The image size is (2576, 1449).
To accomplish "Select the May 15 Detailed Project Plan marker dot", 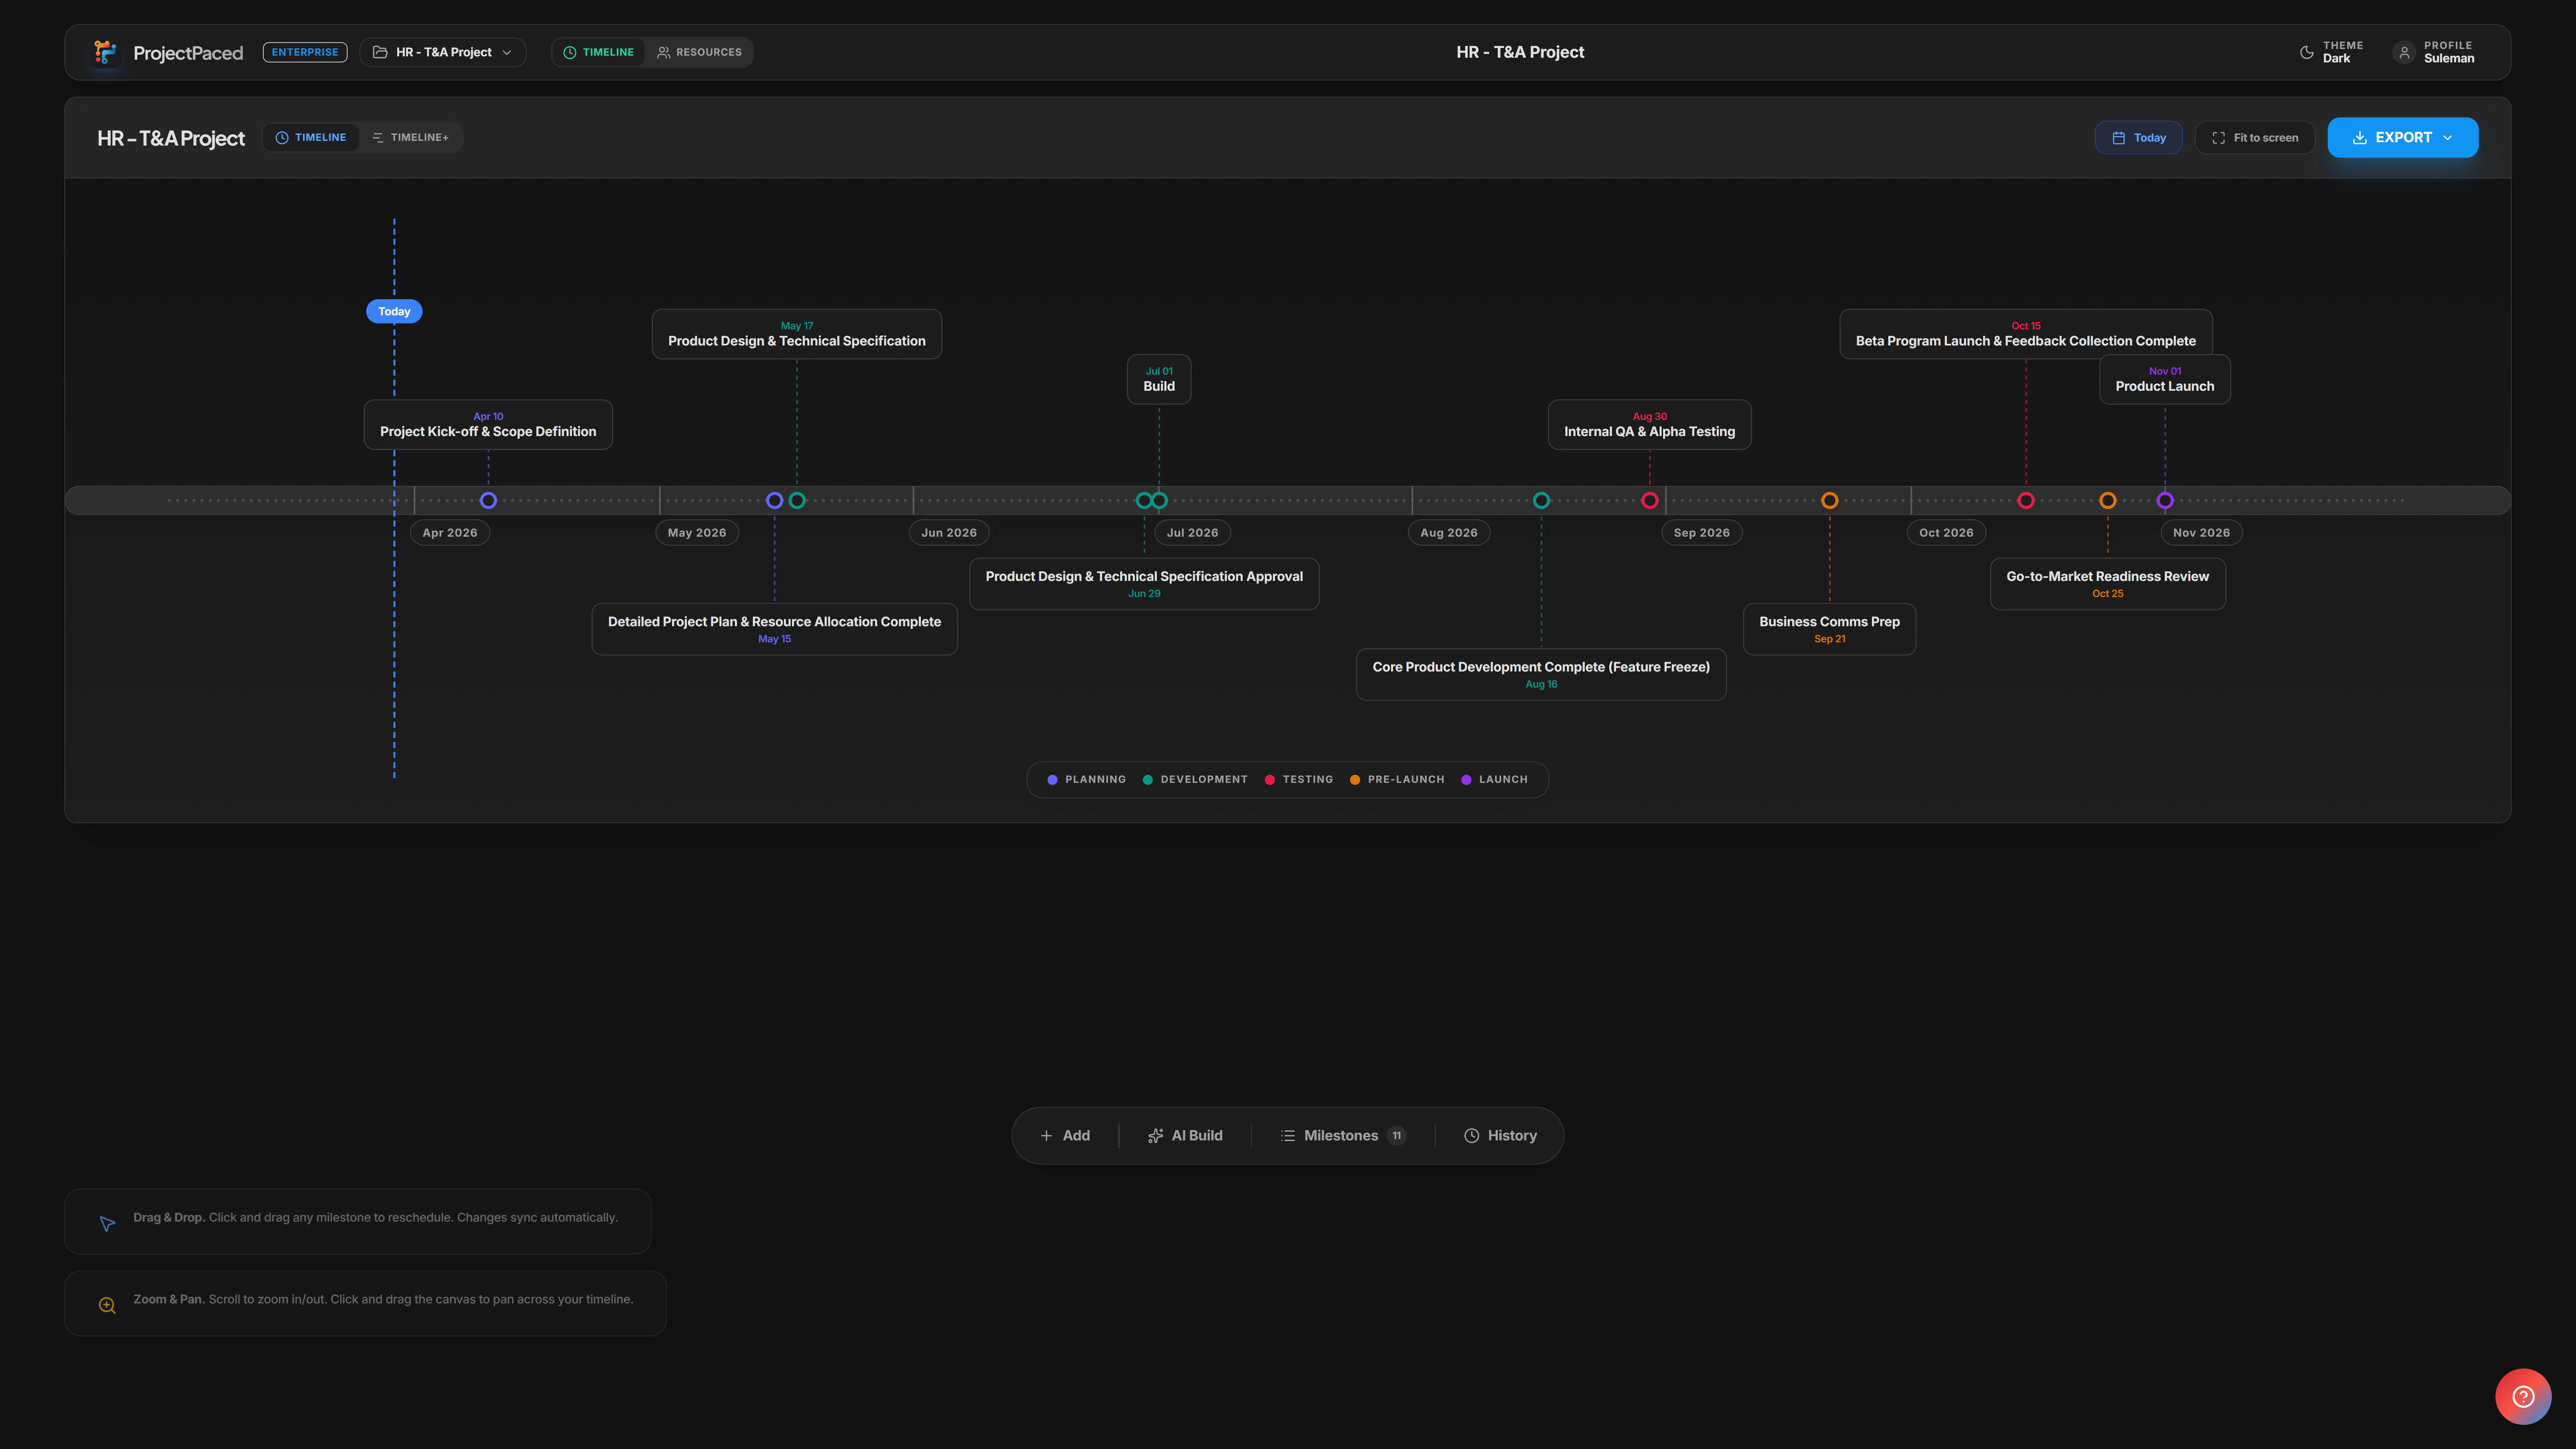I will click(x=774, y=500).
